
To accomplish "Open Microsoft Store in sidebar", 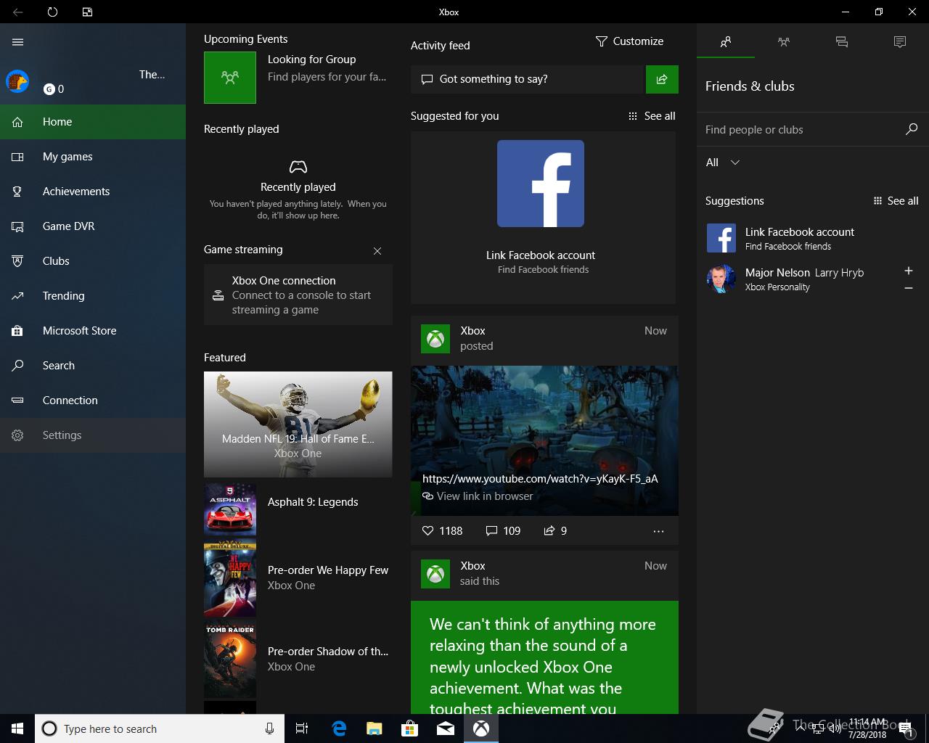I will click(x=93, y=331).
